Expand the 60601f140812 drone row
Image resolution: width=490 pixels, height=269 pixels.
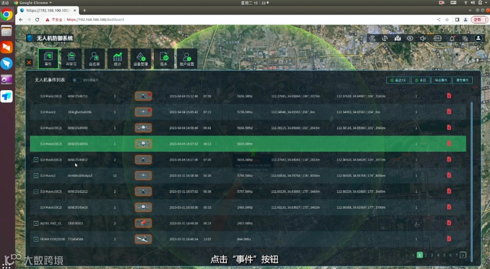point(36,160)
